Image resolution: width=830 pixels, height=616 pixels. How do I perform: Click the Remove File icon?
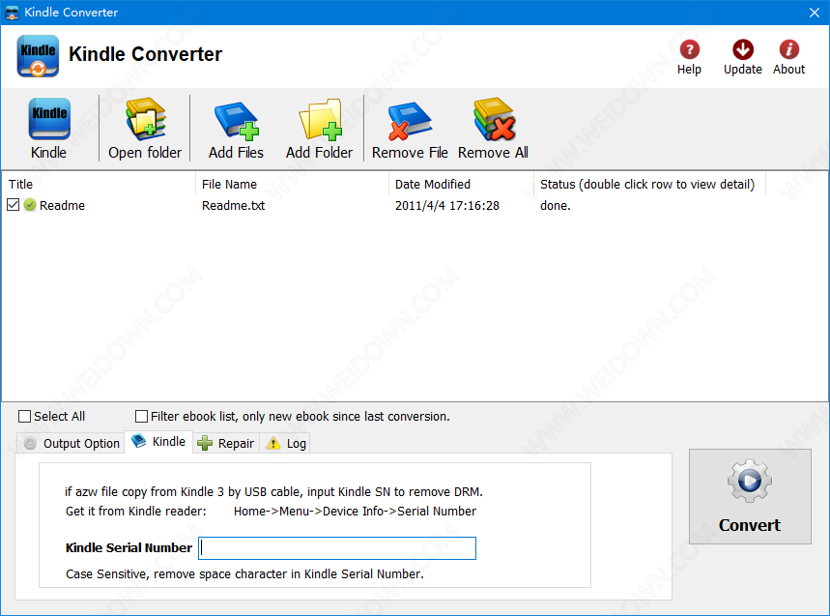pos(410,120)
